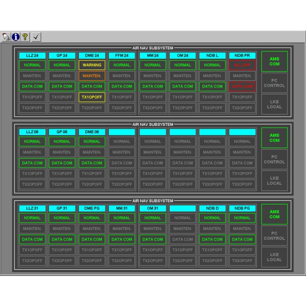Select the OM 24 station header

click(183, 55)
